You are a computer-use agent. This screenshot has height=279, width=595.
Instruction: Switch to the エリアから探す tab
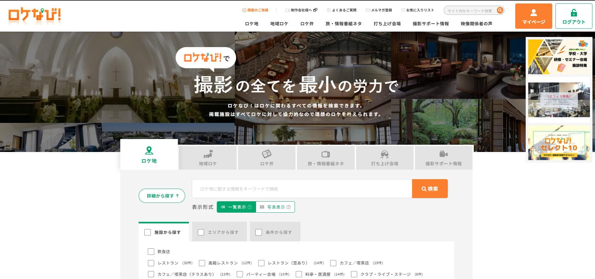pyautogui.click(x=219, y=232)
